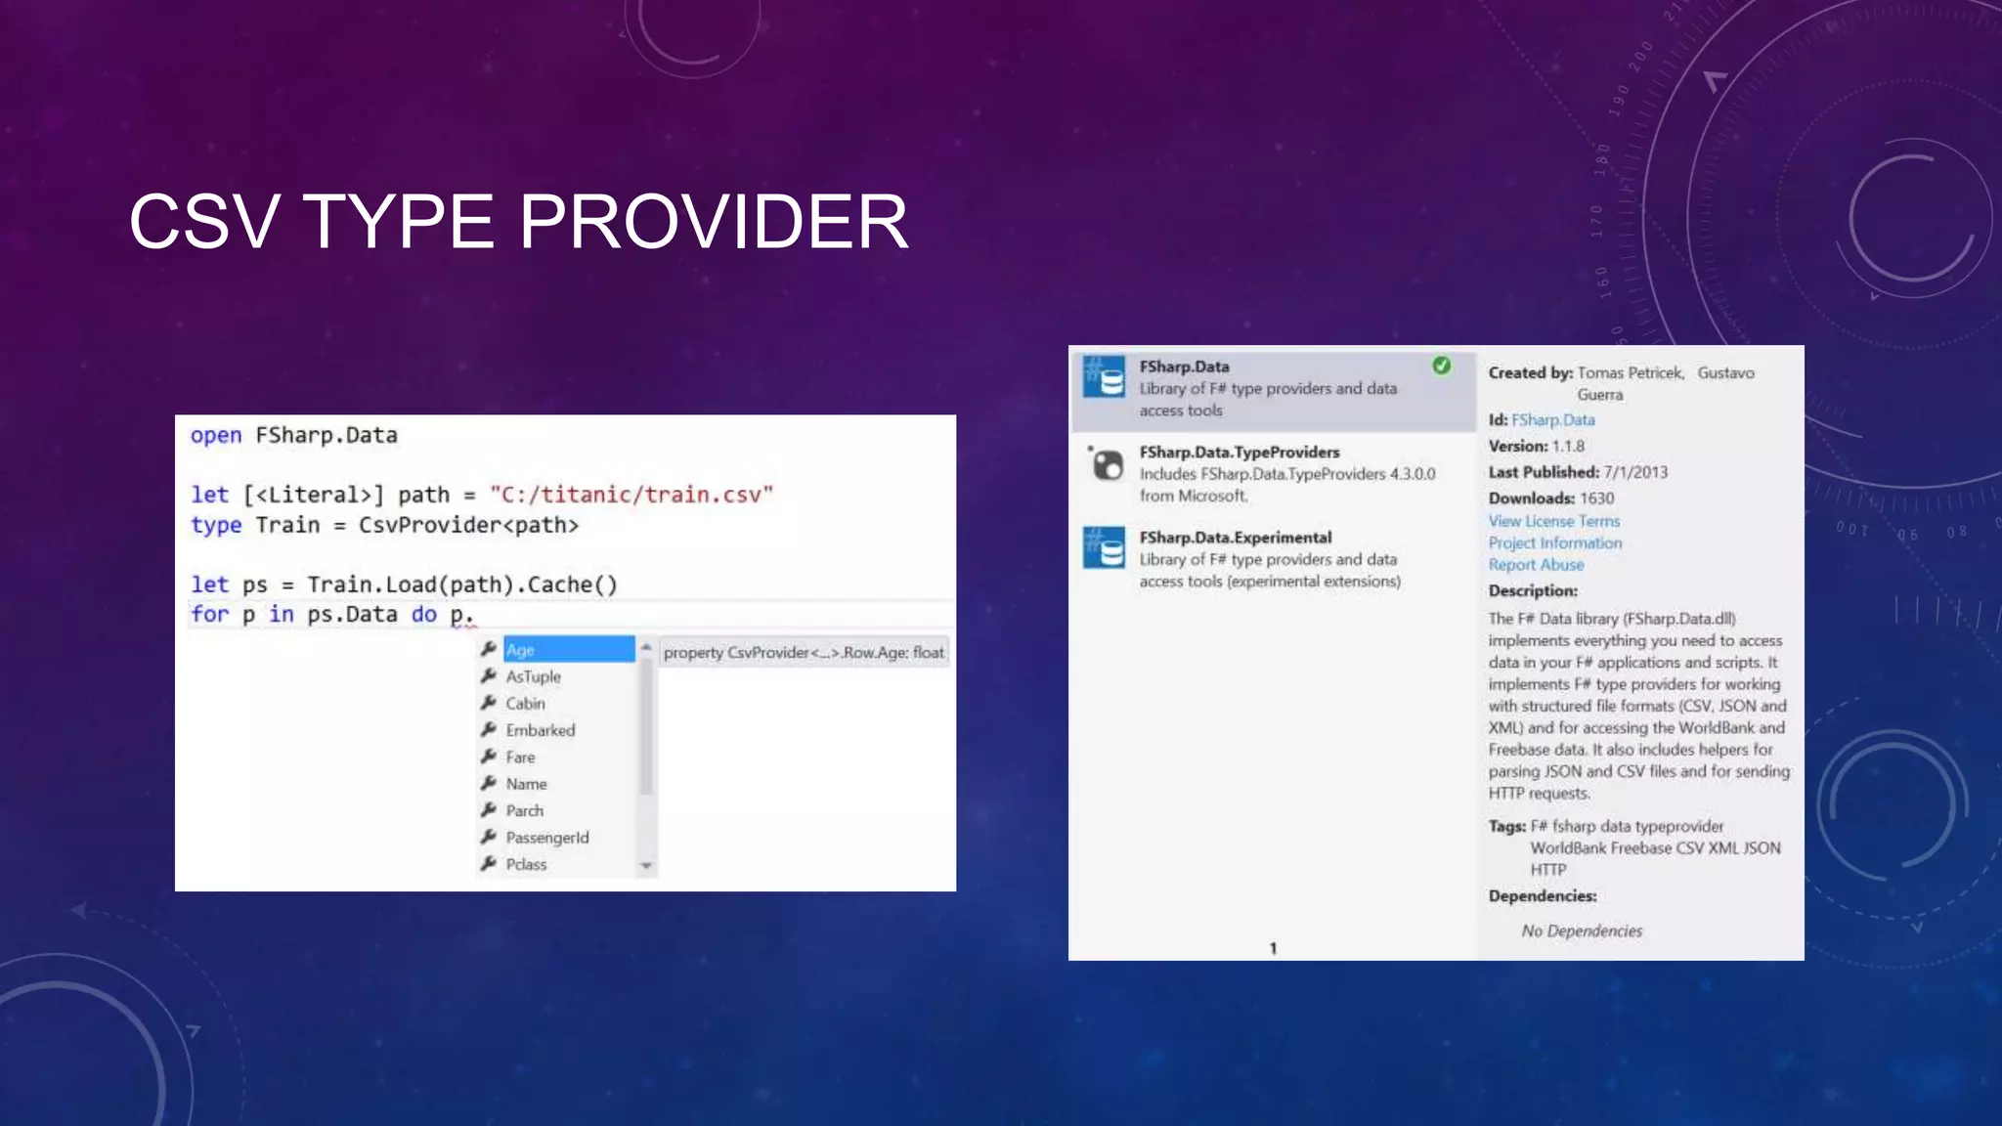Click the wrench icon beside PassengerId
Image resolution: width=2002 pixels, height=1126 pixels.
click(489, 837)
